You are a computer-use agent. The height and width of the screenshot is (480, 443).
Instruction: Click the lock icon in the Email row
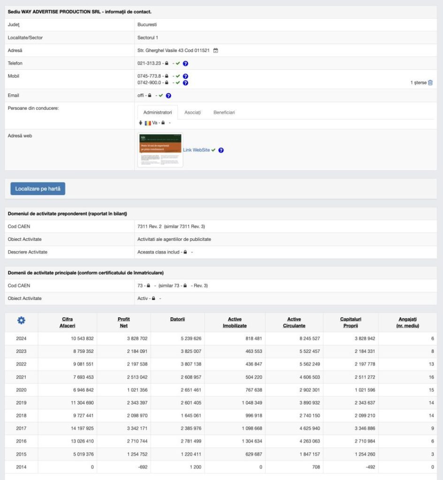pyautogui.click(x=150, y=96)
